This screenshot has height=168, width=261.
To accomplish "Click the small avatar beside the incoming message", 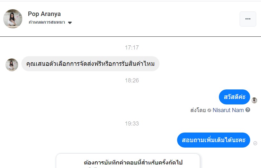I will click(x=12, y=65).
